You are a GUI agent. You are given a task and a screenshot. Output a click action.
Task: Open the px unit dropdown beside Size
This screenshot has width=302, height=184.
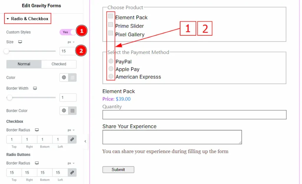(70, 42)
